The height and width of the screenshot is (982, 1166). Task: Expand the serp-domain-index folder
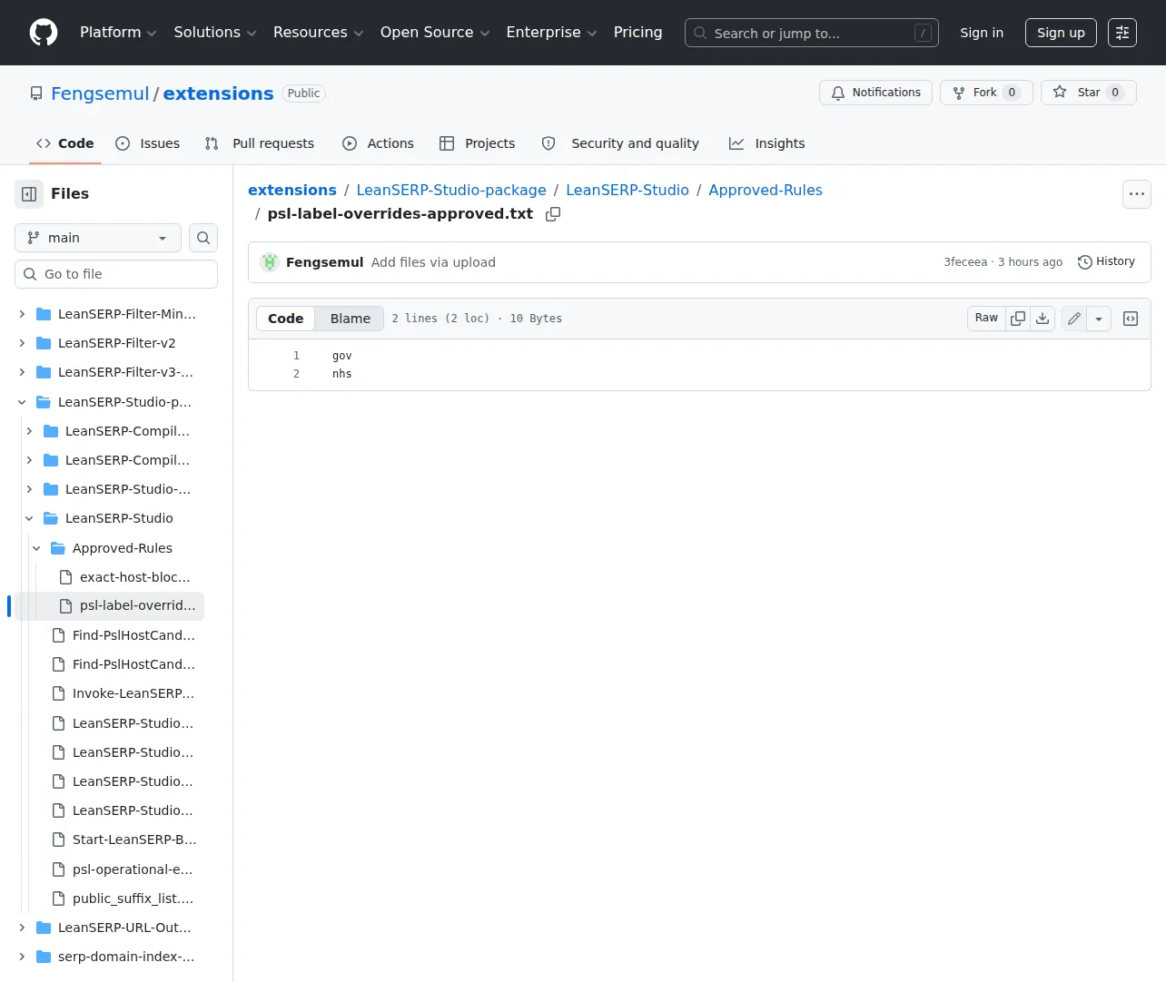point(22,957)
